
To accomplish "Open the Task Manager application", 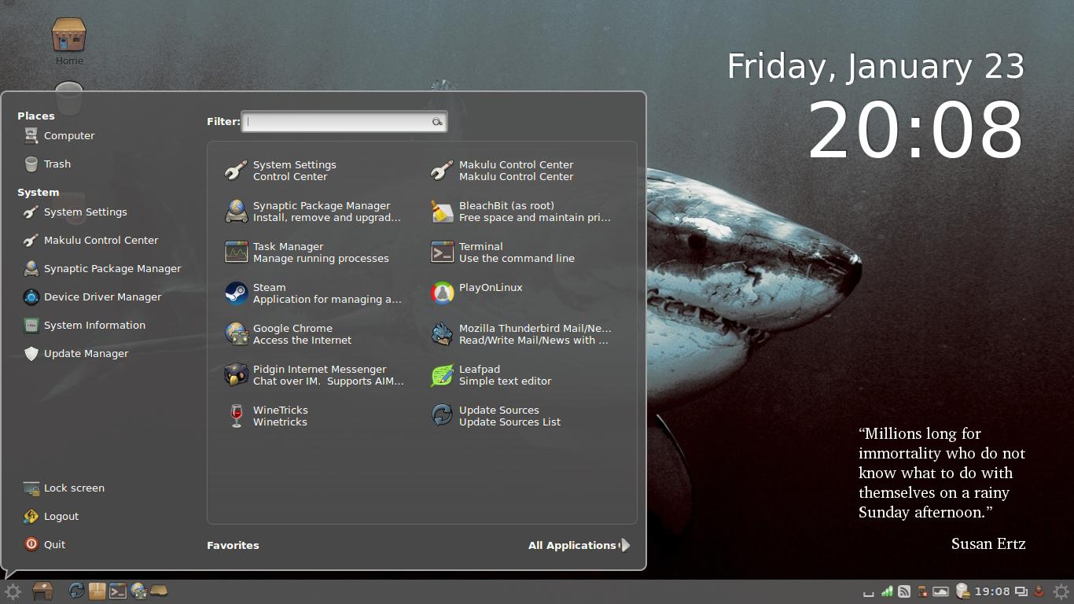I will tap(313, 252).
